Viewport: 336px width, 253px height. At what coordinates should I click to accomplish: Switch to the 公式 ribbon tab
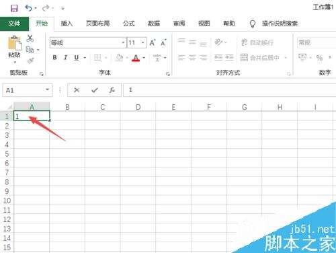point(129,24)
